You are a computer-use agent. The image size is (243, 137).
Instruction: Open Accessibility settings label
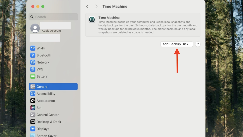click(x=46, y=94)
